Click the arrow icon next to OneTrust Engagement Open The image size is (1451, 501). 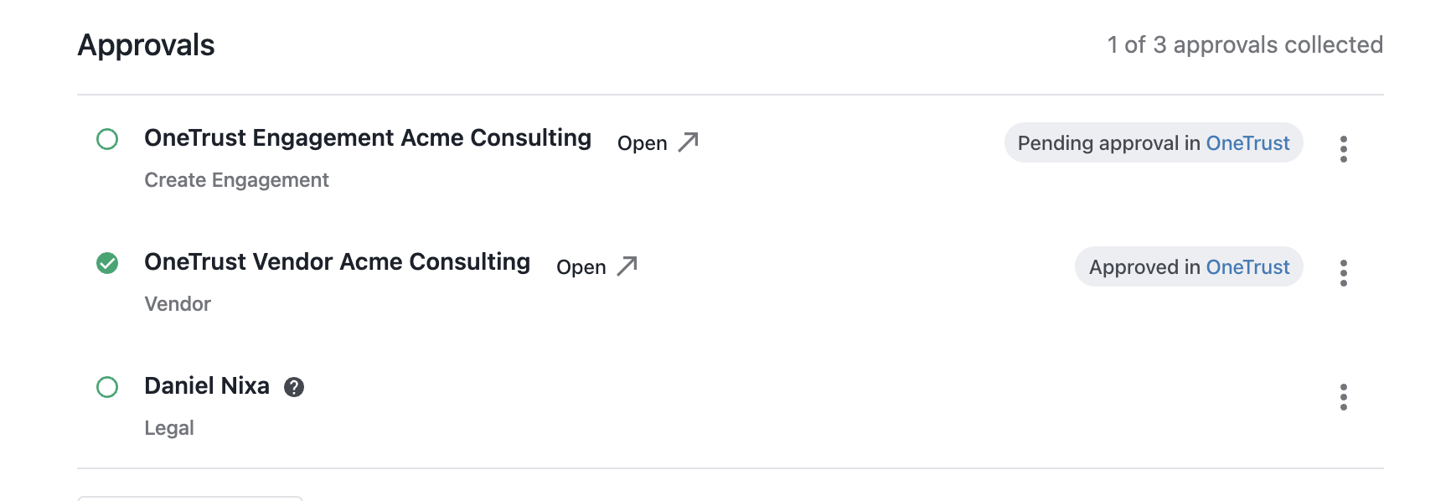688,142
